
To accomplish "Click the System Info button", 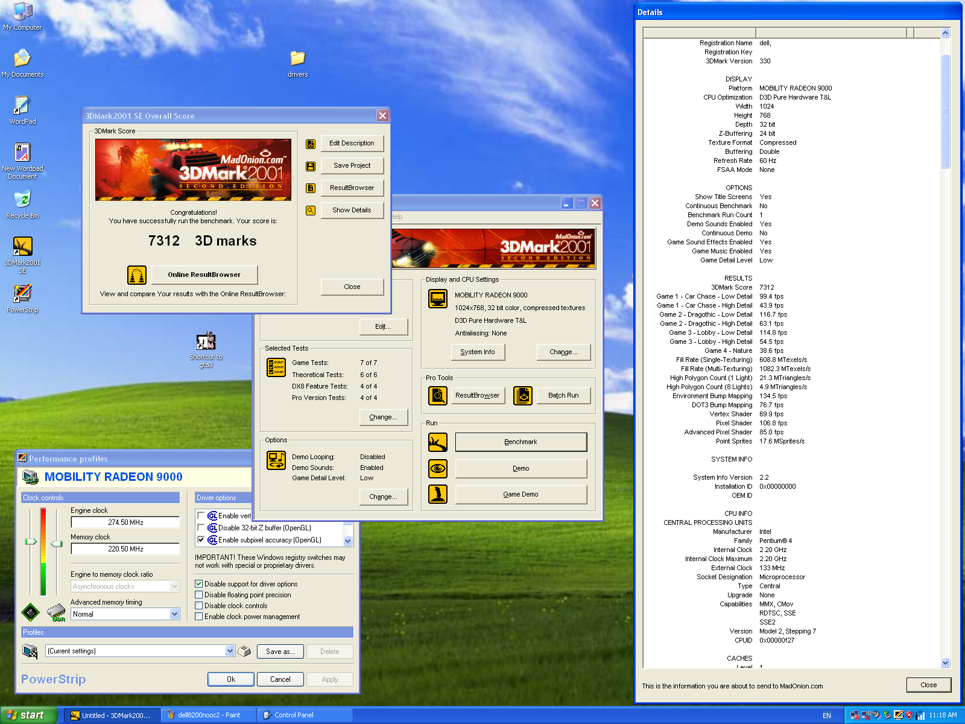I will tap(478, 352).
